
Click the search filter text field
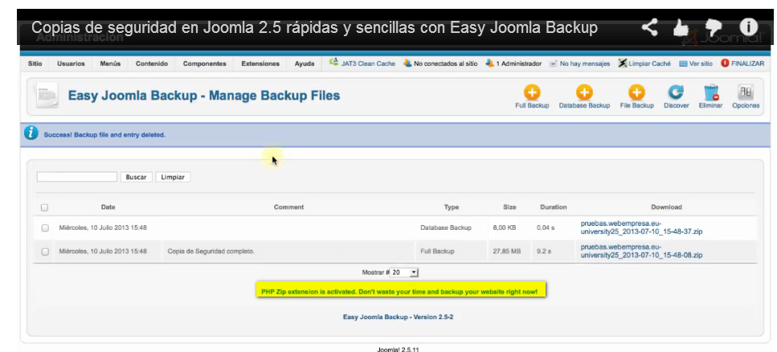tap(77, 177)
